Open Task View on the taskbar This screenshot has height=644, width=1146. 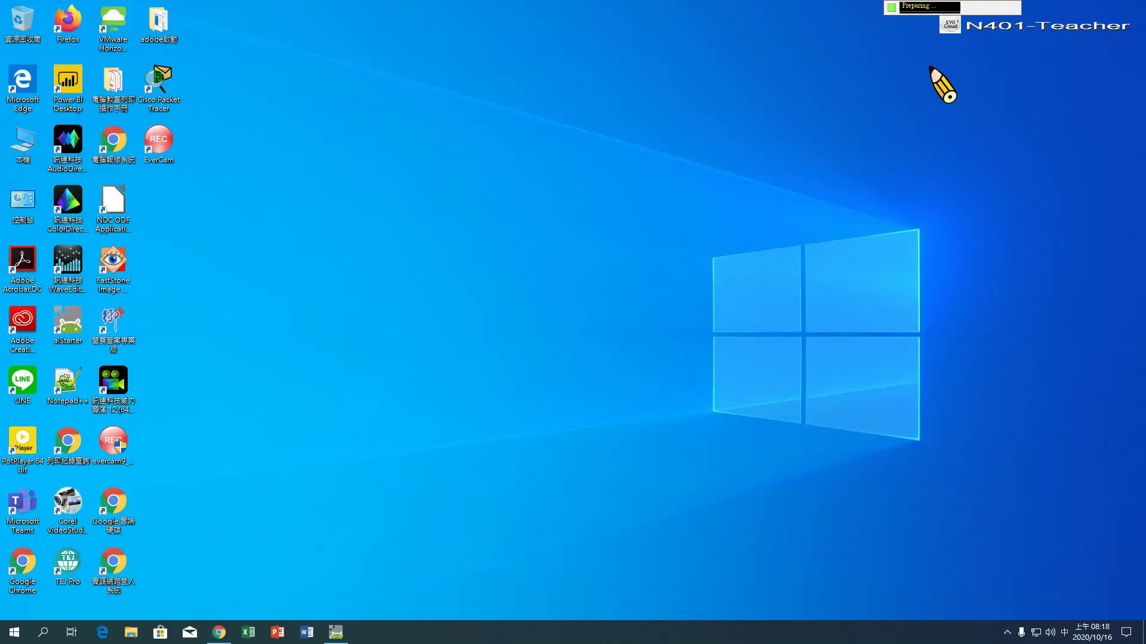pos(72,632)
